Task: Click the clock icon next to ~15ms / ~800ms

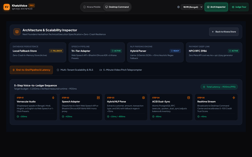Action: [x=108, y=117]
